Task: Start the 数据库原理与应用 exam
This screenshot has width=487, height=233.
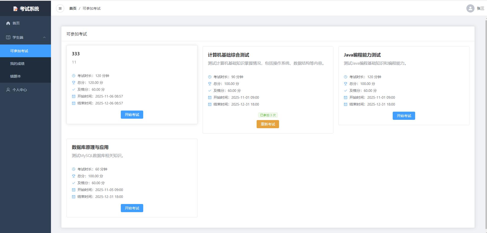Action: pyautogui.click(x=132, y=208)
